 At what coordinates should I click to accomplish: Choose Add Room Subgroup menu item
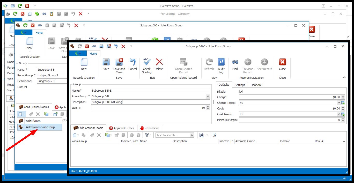coord(40,127)
